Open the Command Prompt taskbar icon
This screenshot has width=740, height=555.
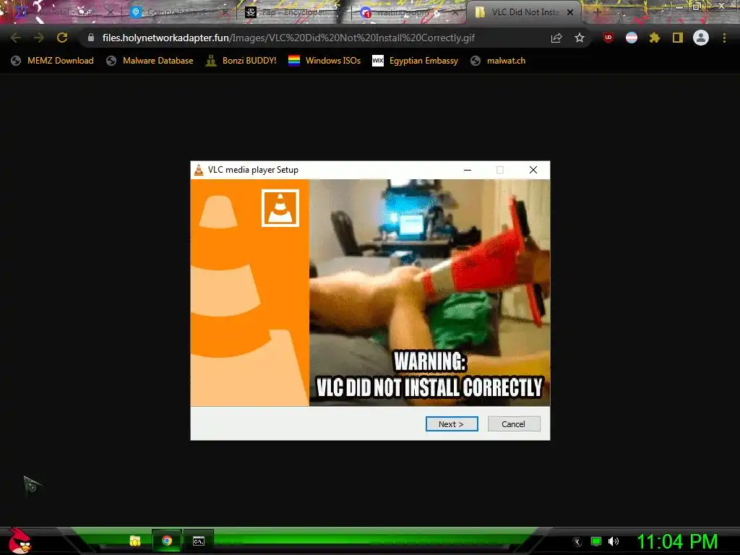[x=199, y=541]
